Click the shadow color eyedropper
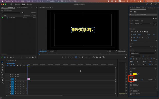Image resolution: width=159 pixels, height=99 pixels. point(138,91)
